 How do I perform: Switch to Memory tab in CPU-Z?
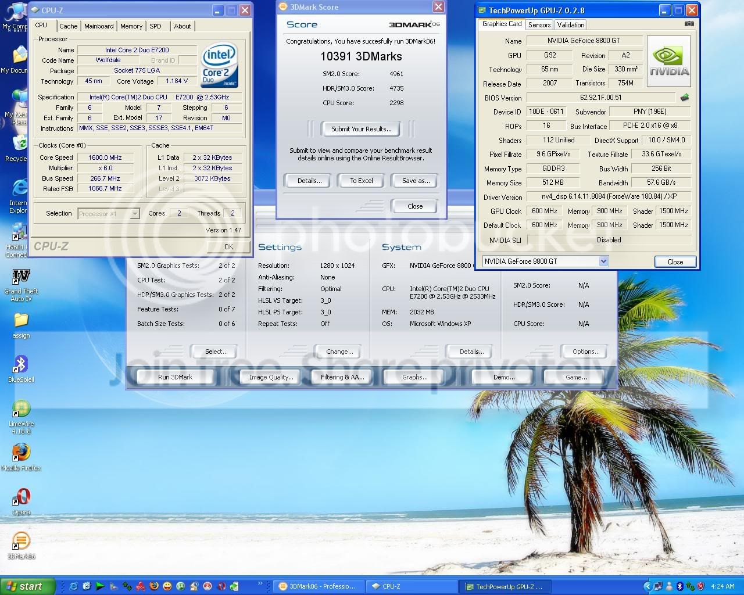point(131,26)
